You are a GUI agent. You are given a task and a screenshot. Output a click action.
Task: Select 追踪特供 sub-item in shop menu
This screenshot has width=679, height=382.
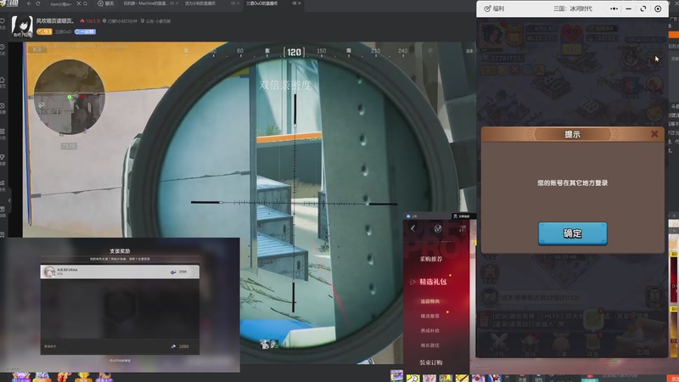430,301
